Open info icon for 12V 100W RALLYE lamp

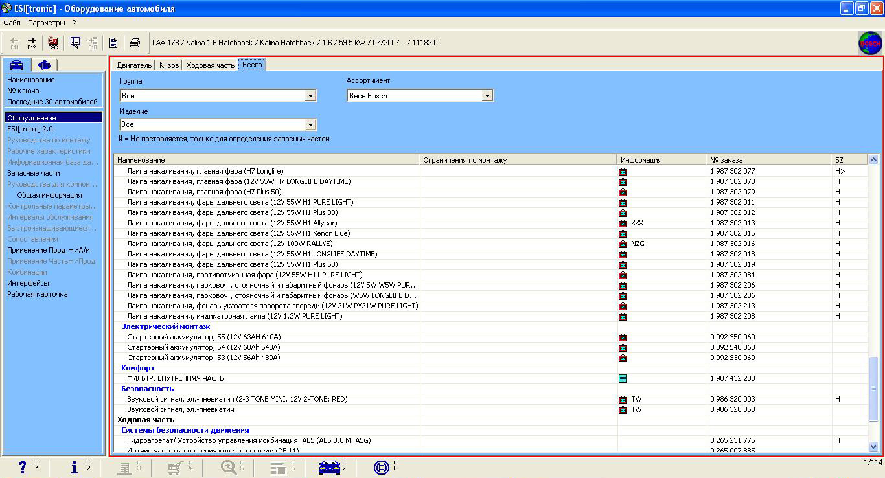(x=623, y=244)
